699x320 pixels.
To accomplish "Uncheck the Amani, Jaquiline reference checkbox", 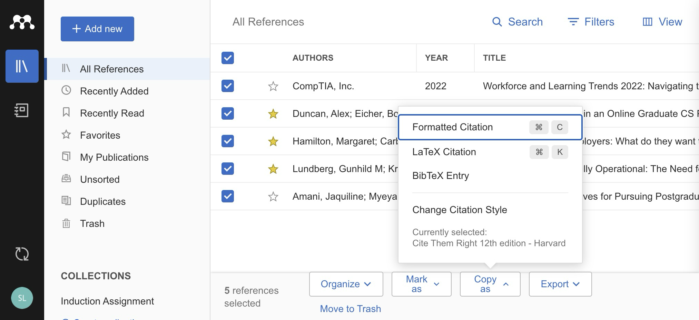I will [228, 196].
